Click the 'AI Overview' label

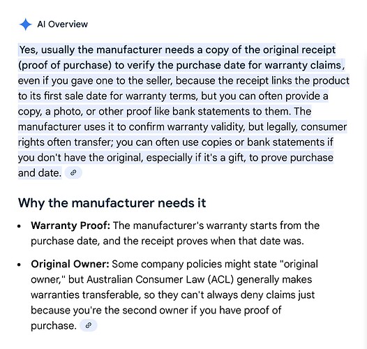pos(62,24)
